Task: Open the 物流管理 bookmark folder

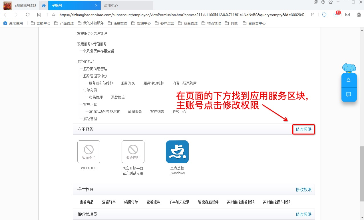Action: (x=211, y=23)
